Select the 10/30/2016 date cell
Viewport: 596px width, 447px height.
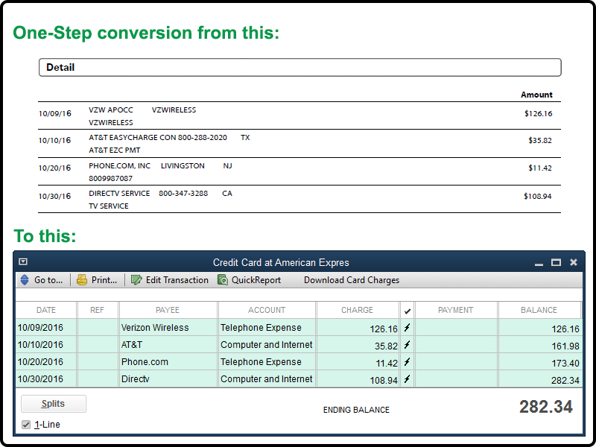46,379
